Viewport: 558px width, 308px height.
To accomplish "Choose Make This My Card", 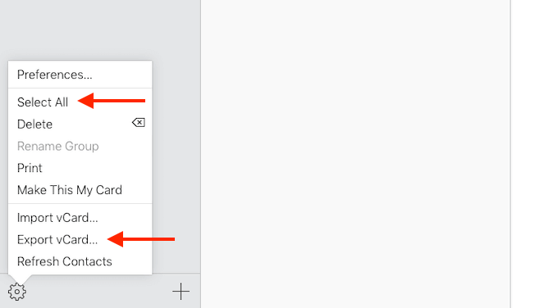I will [80, 190].
